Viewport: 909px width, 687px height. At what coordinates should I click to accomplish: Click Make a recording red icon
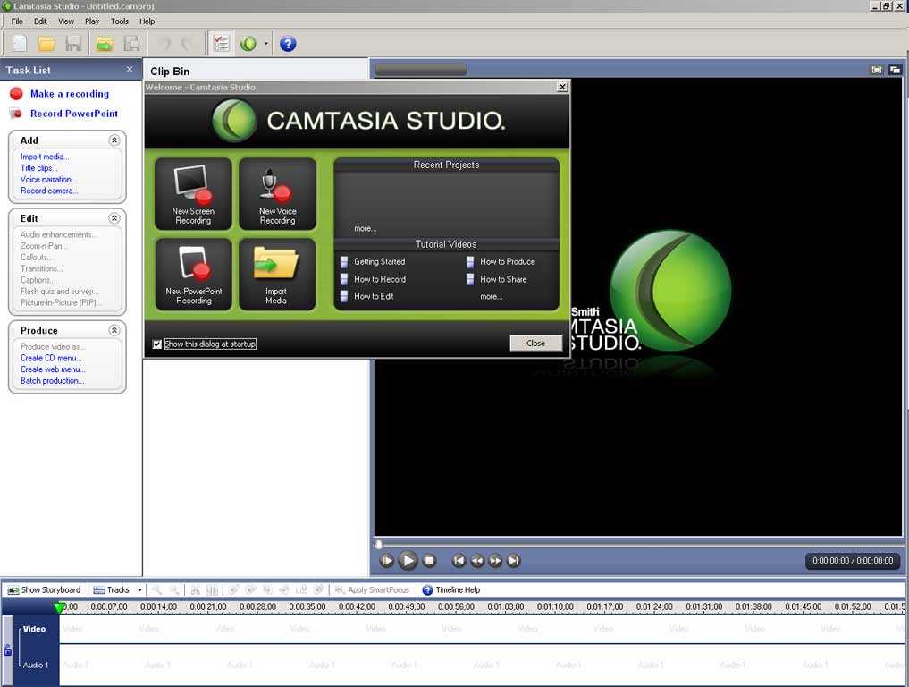pos(16,93)
